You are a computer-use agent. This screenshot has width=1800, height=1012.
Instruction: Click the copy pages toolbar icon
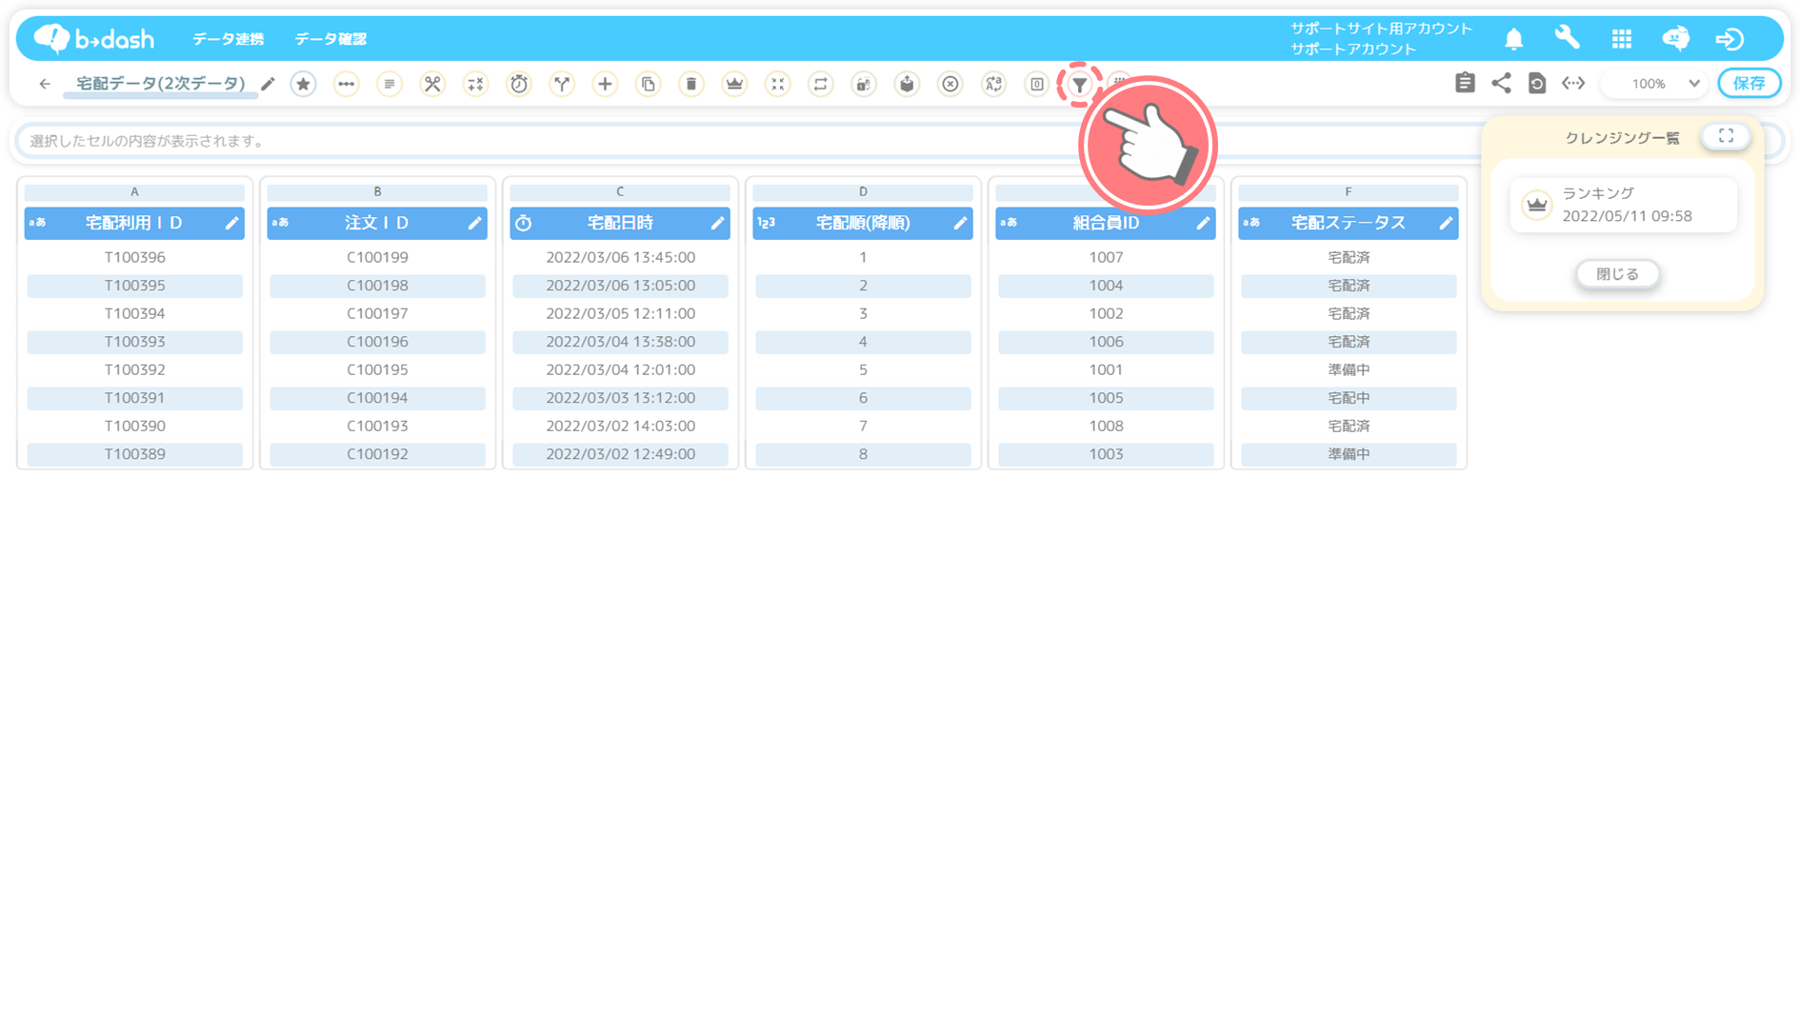tap(648, 84)
